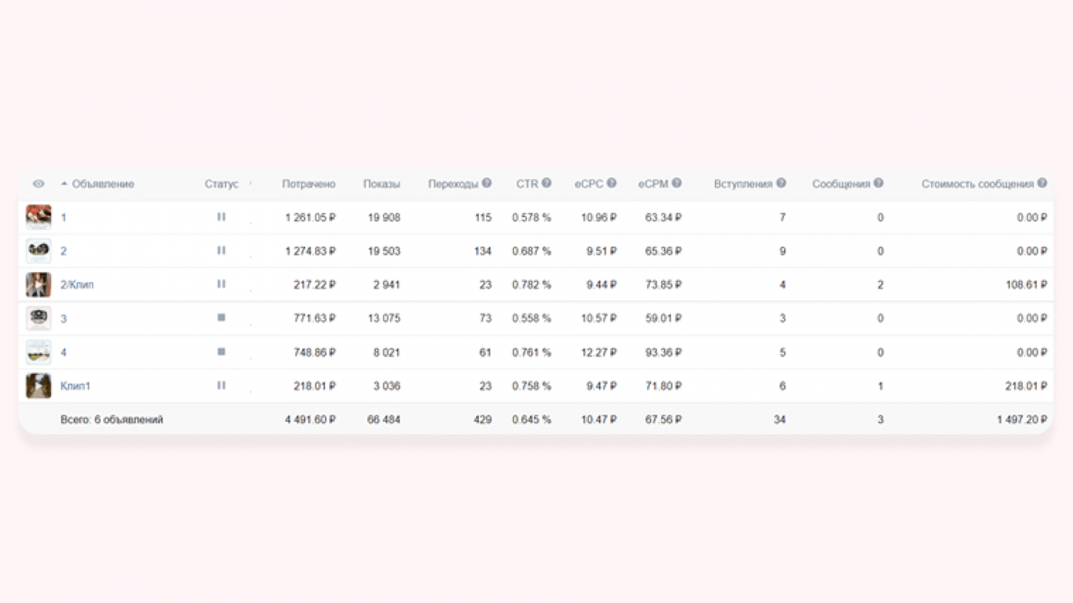The height and width of the screenshot is (603, 1073).
Task: Toggle the eye visibility icon in header
Action: coord(38,184)
